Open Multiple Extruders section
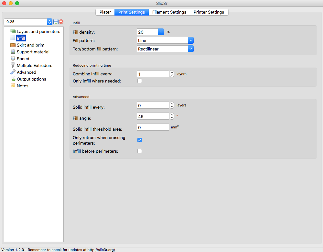 (34, 65)
